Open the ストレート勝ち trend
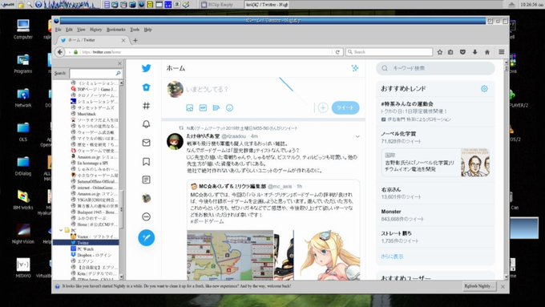This screenshot has height=307, width=545. (x=396, y=233)
